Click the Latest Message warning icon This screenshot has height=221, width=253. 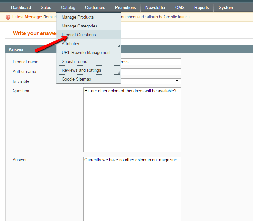coord(8,17)
